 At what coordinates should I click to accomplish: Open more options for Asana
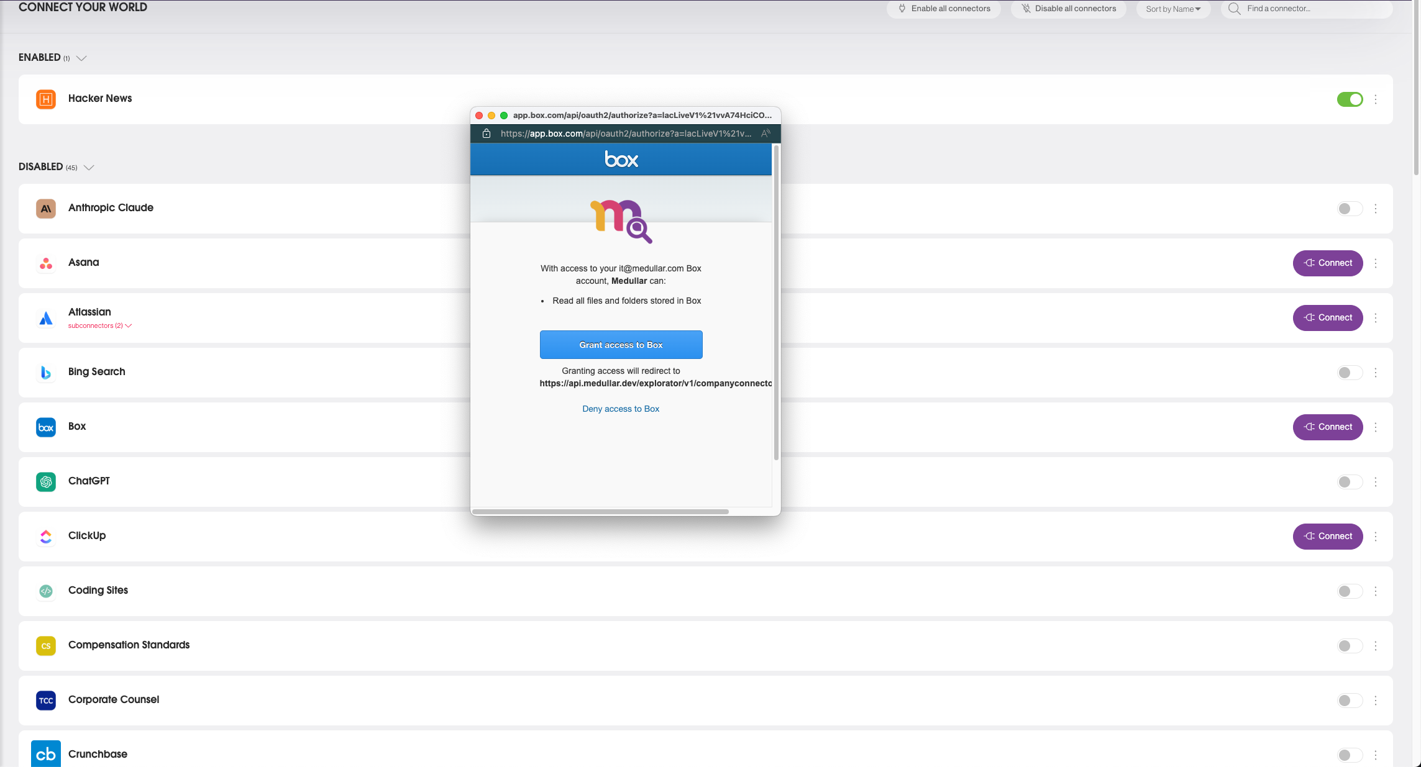point(1376,263)
